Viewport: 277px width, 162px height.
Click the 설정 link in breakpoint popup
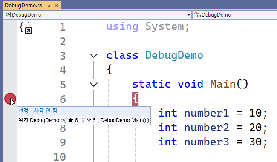point(23,111)
